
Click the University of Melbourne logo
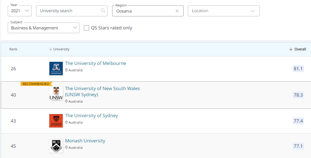tap(56, 69)
